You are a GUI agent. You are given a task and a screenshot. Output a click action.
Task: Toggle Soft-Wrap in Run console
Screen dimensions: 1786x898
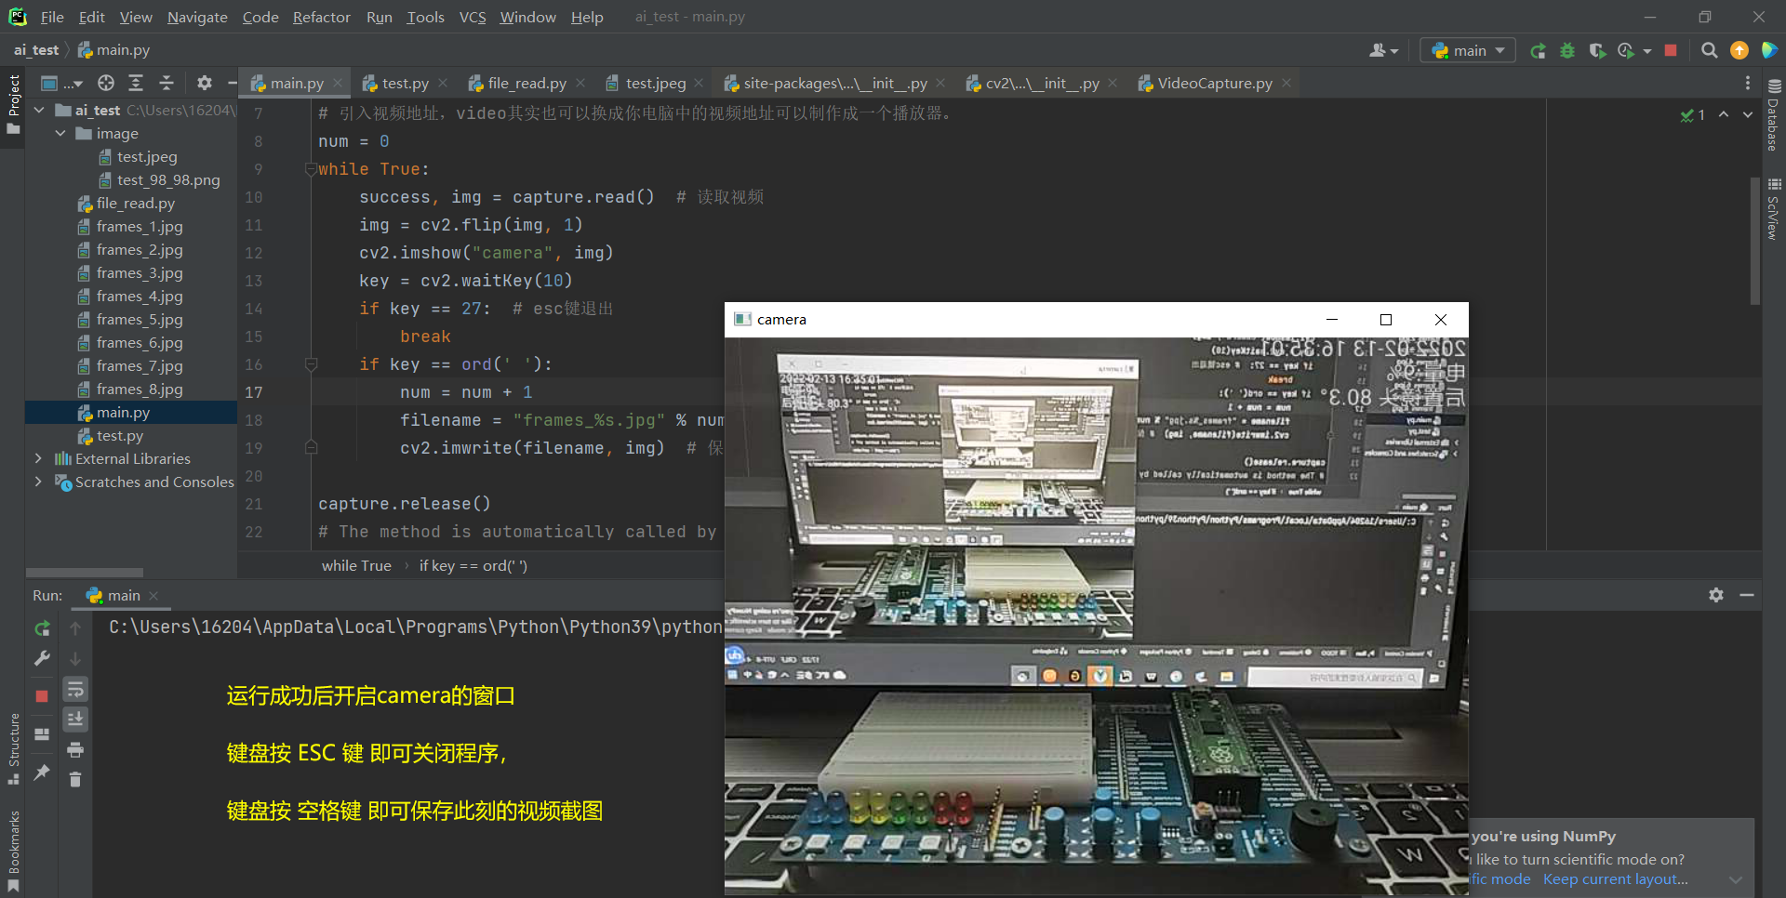75,689
